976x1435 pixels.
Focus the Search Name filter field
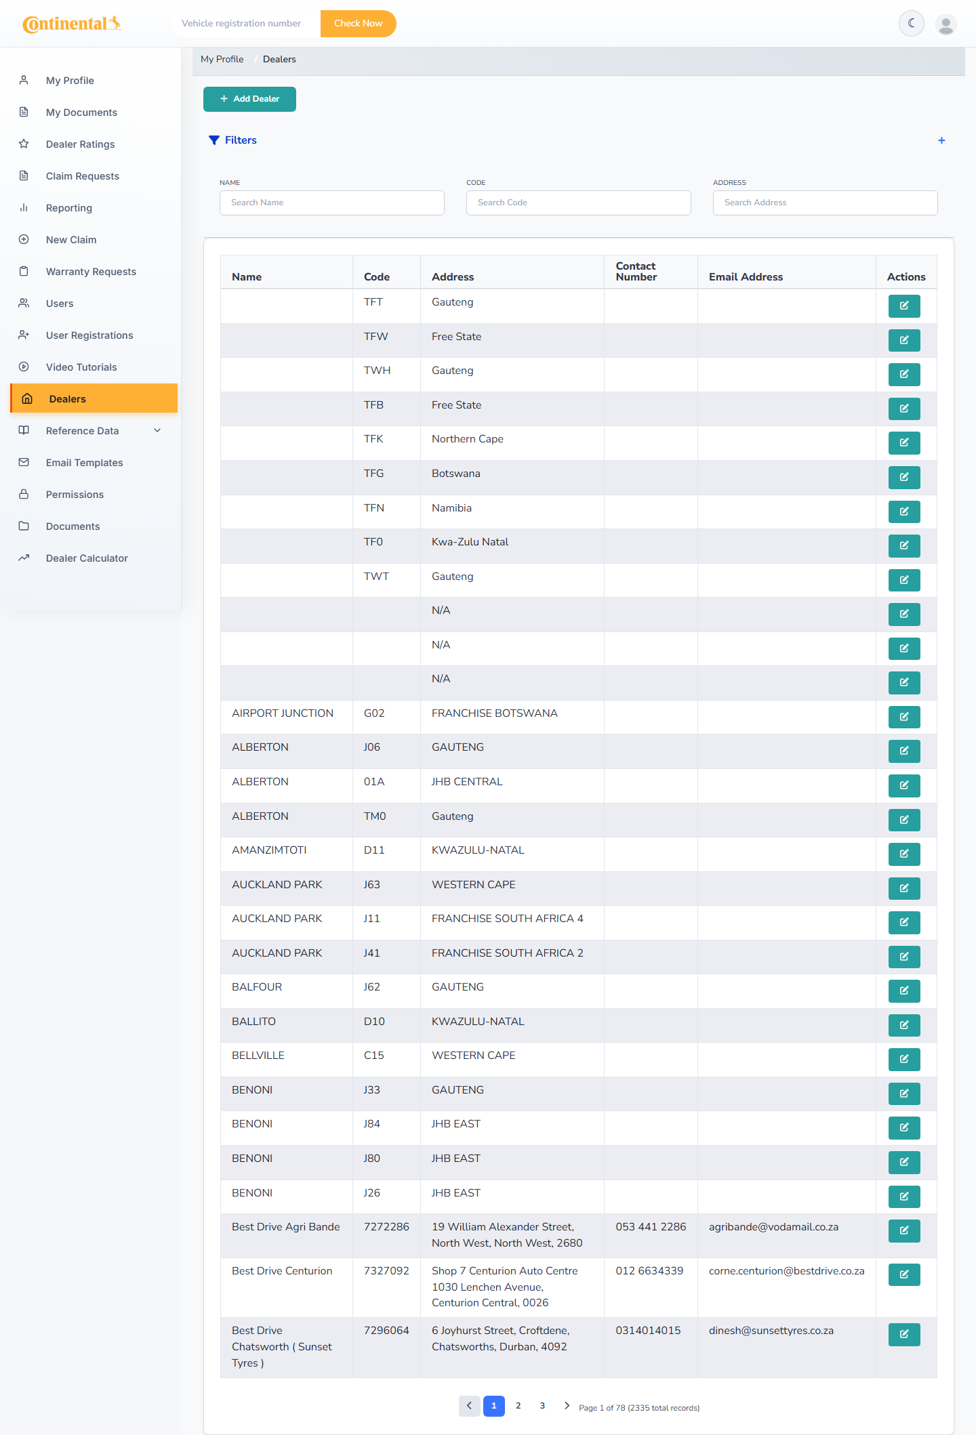pyautogui.click(x=332, y=203)
